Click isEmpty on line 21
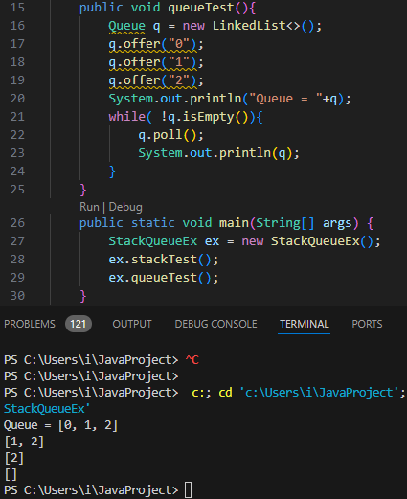407x499 pixels. [208, 117]
